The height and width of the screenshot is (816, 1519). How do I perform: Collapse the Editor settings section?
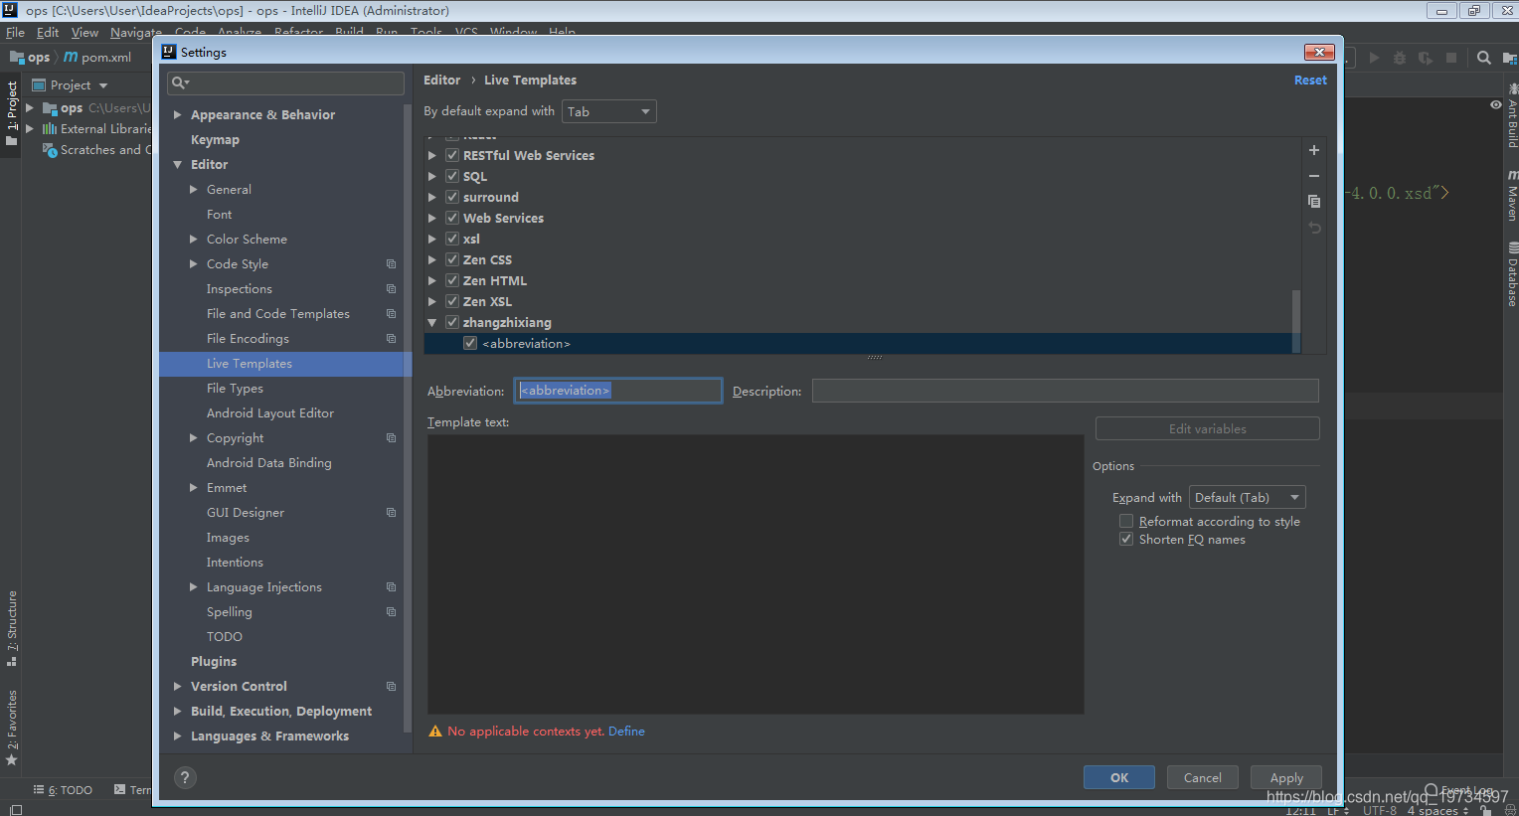[x=177, y=165]
